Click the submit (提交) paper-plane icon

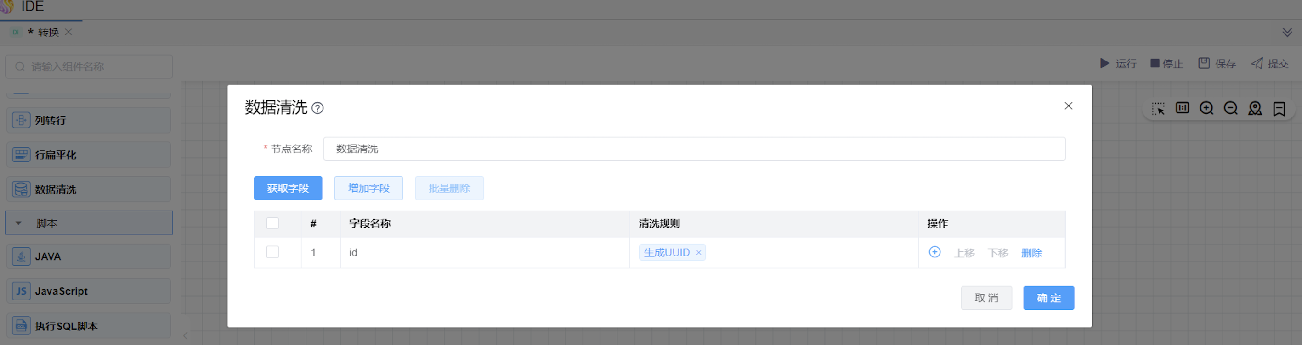[1257, 64]
